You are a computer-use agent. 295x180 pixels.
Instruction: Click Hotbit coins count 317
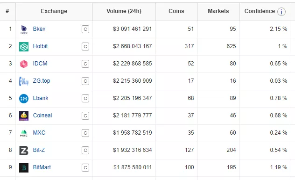pyautogui.click(x=189, y=46)
